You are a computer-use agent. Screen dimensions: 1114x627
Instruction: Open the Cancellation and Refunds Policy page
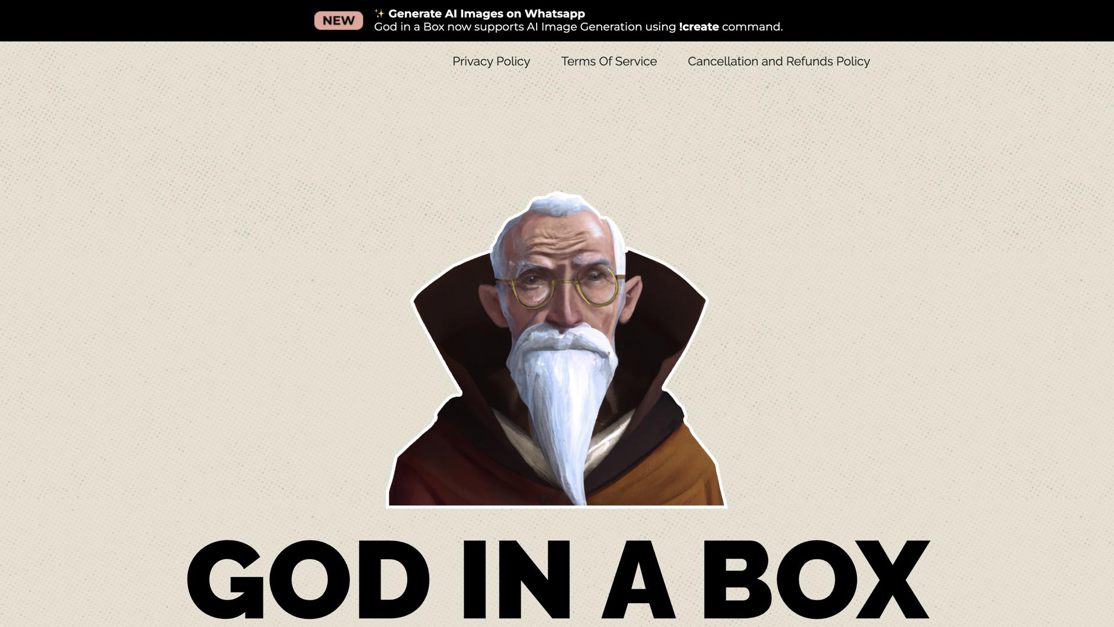[778, 62]
